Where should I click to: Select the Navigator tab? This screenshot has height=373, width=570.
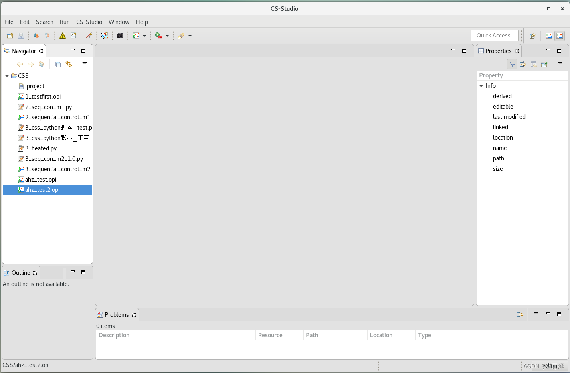[x=24, y=51]
